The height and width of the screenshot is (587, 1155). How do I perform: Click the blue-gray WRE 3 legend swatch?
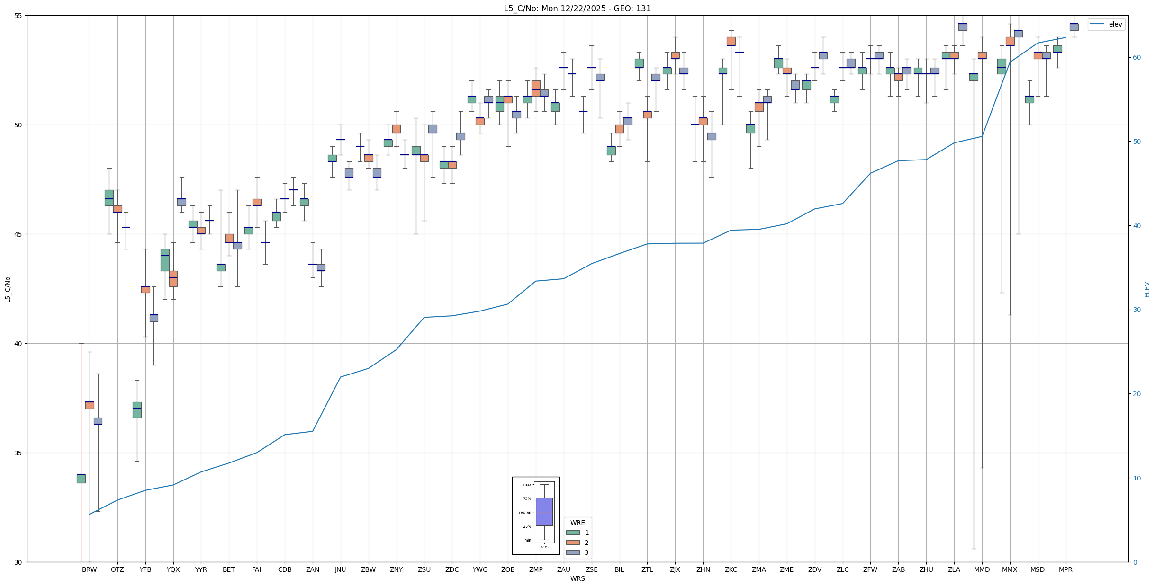click(573, 552)
